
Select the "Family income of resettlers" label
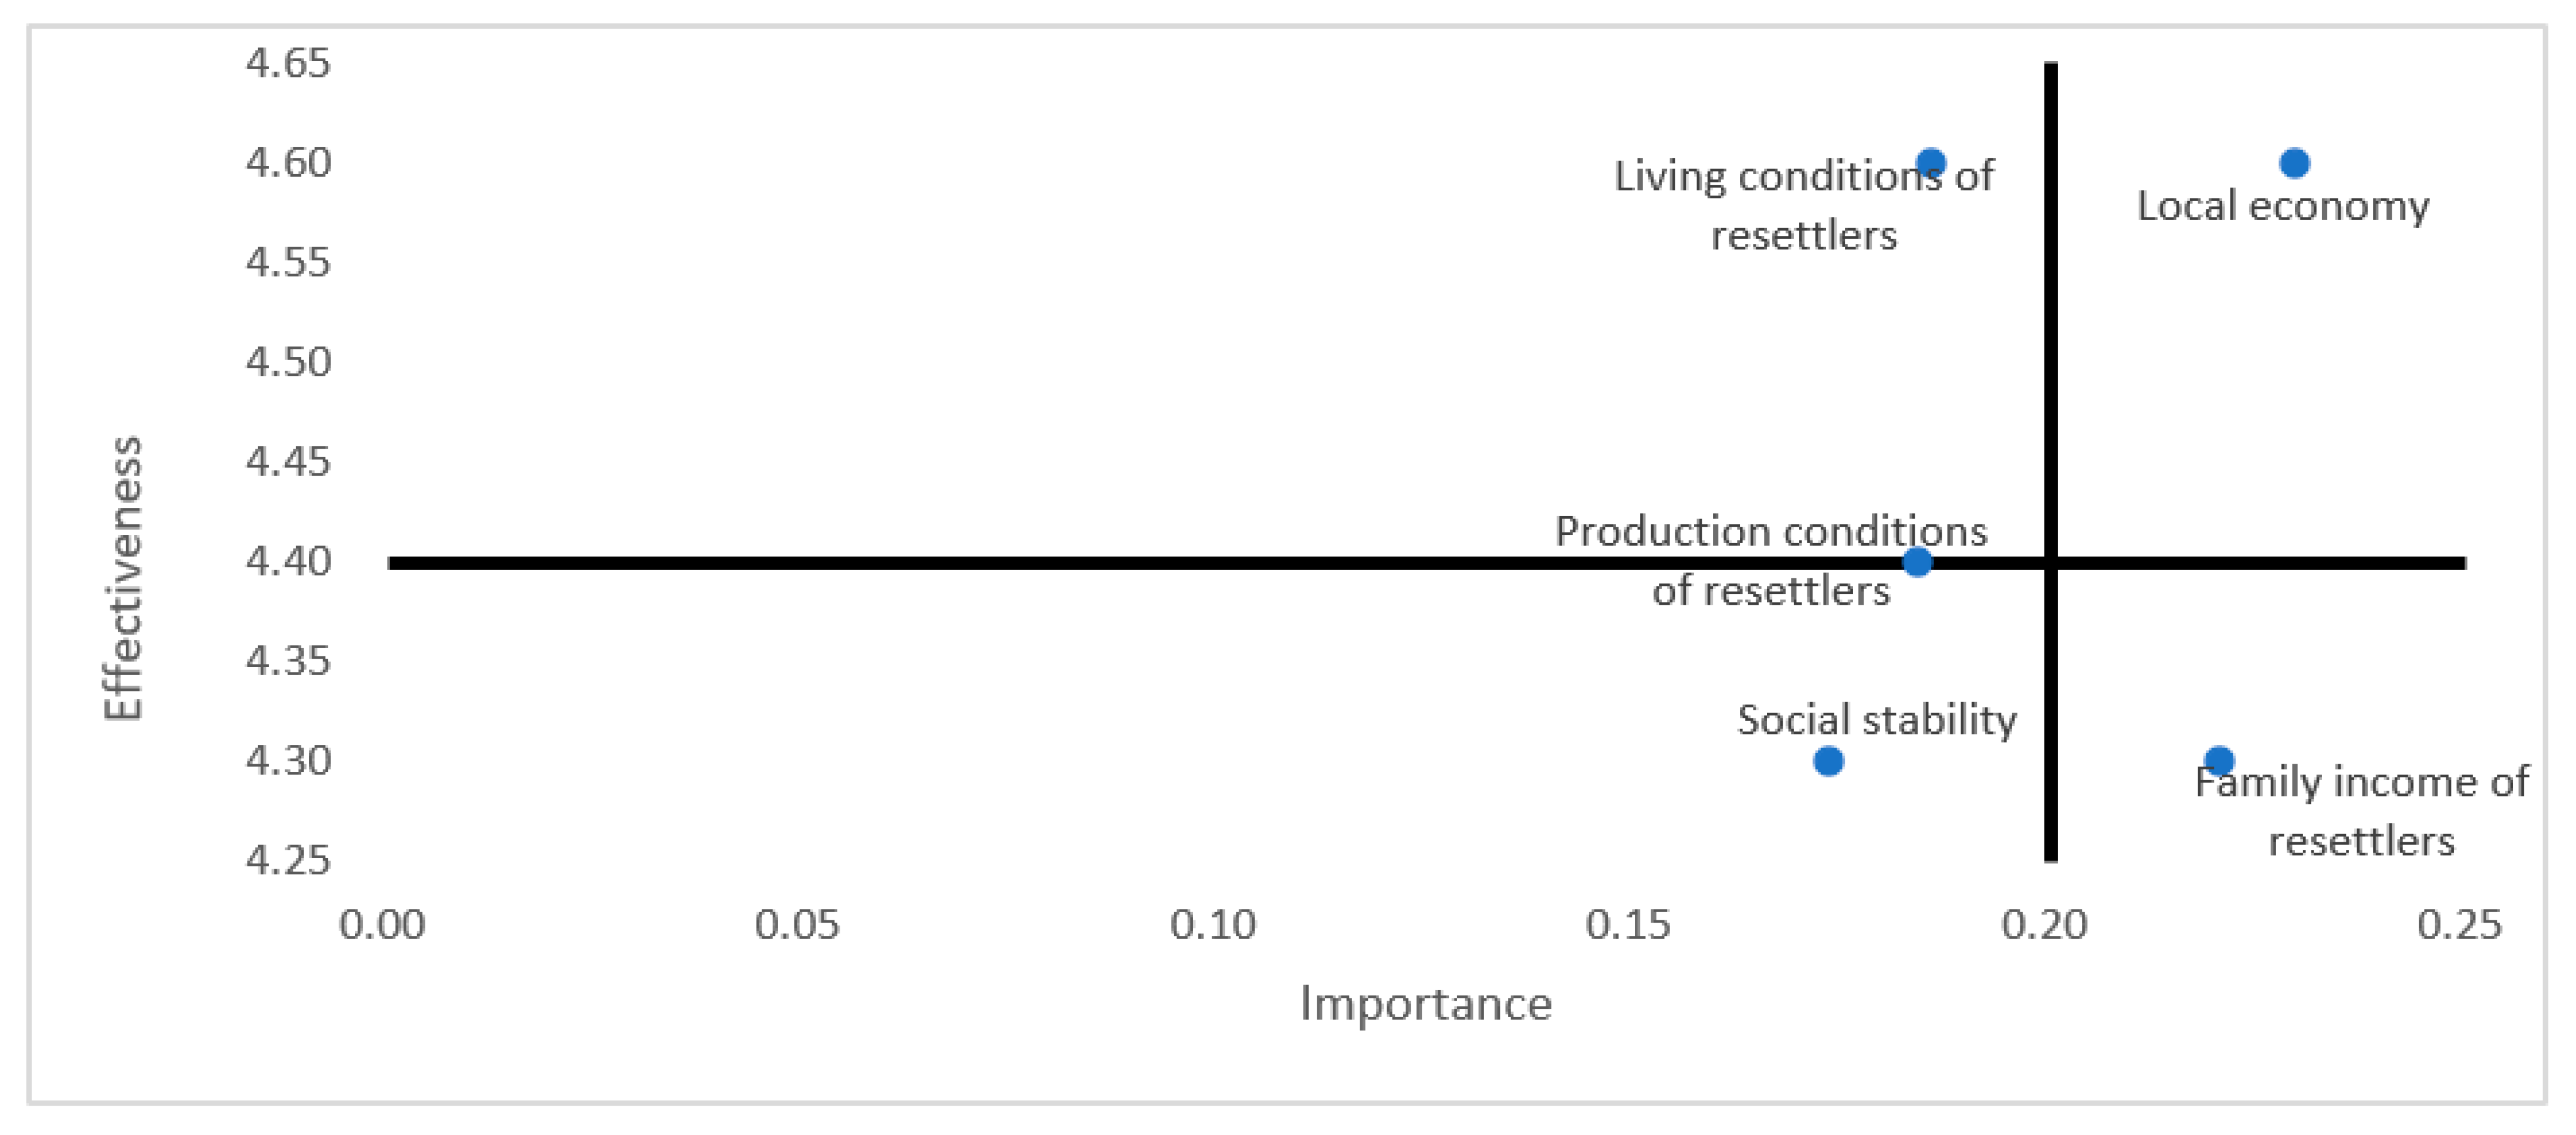[x=2361, y=811]
